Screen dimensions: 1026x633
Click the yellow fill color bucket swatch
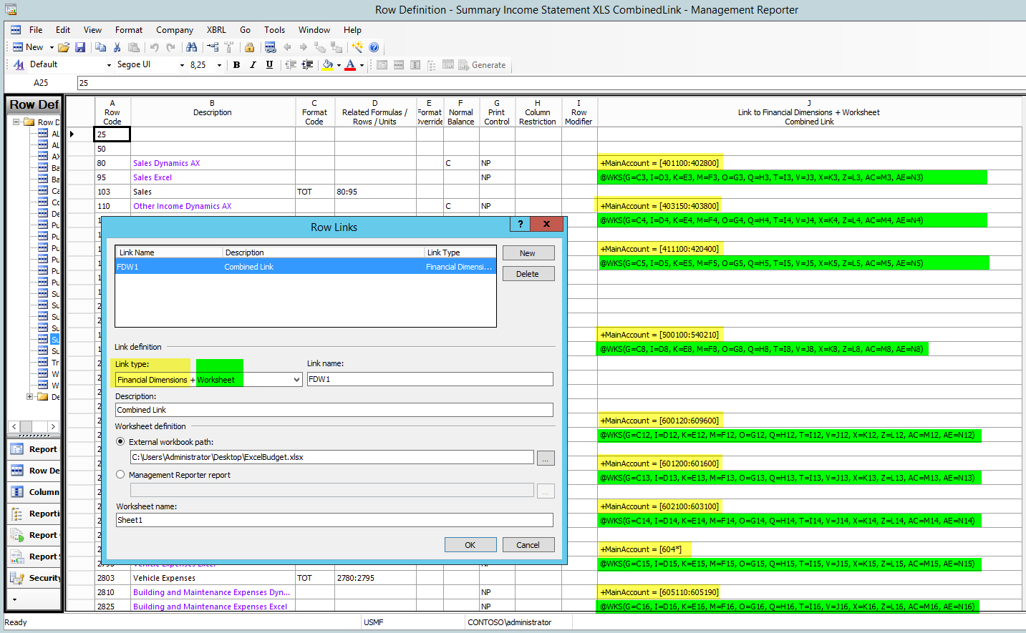327,64
